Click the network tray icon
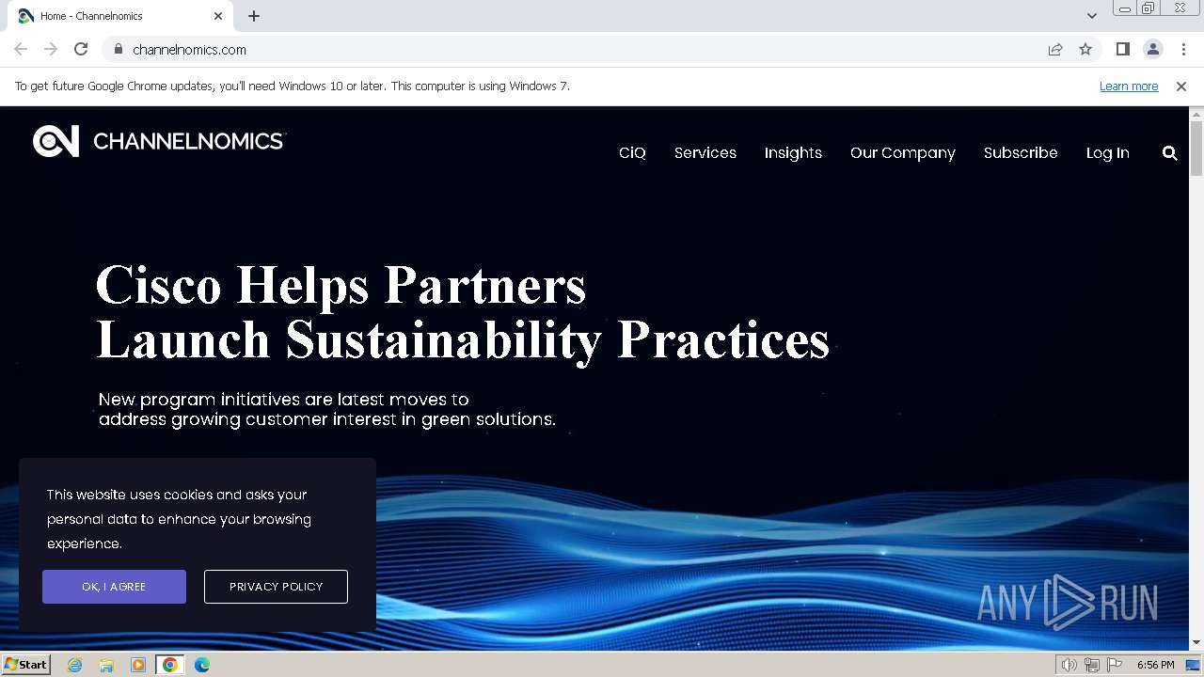This screenshot has width=1204, height=677. (1091, 665)
